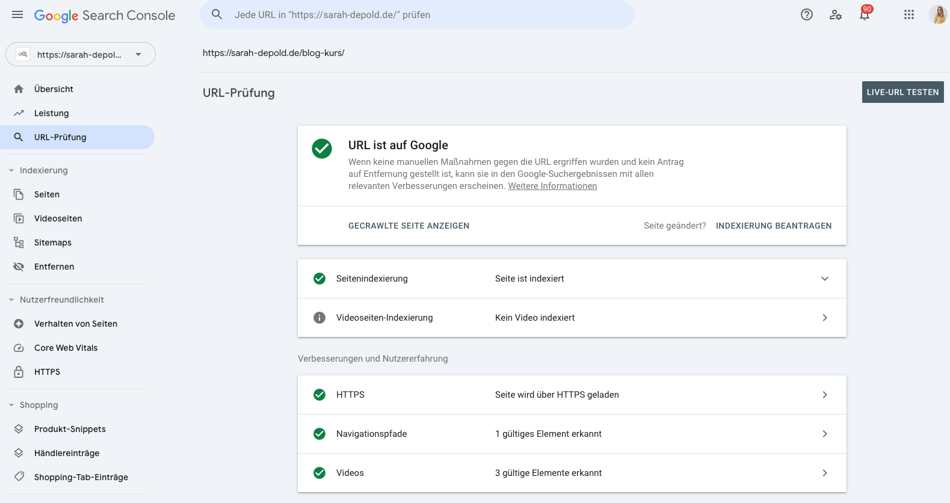Click the Core Web Vitals gauge icon

(19, 348)
